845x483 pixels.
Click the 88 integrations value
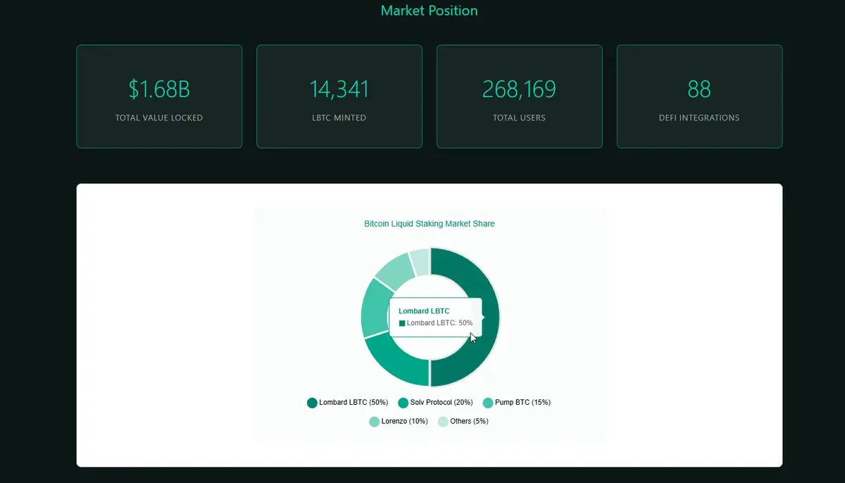[x=700, y=89]
